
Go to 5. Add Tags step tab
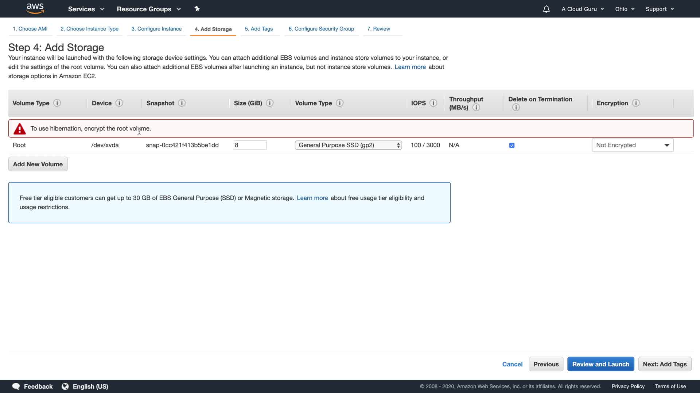pos(258,29)
